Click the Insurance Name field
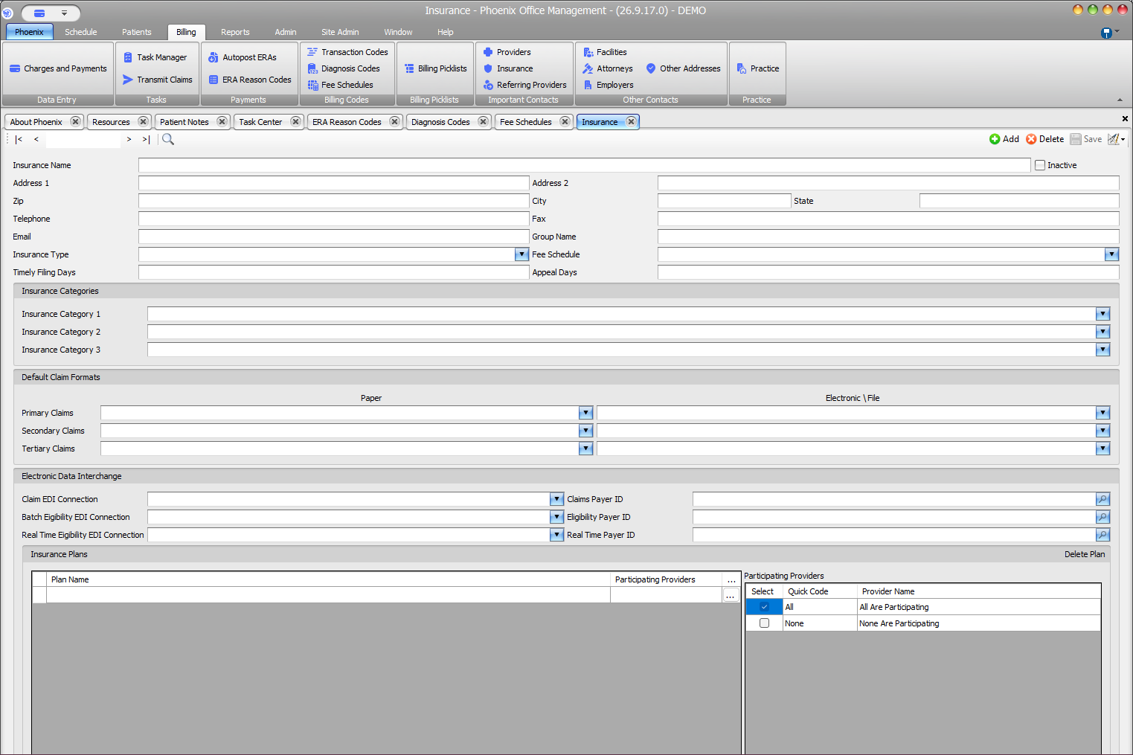 click(585, 165)
